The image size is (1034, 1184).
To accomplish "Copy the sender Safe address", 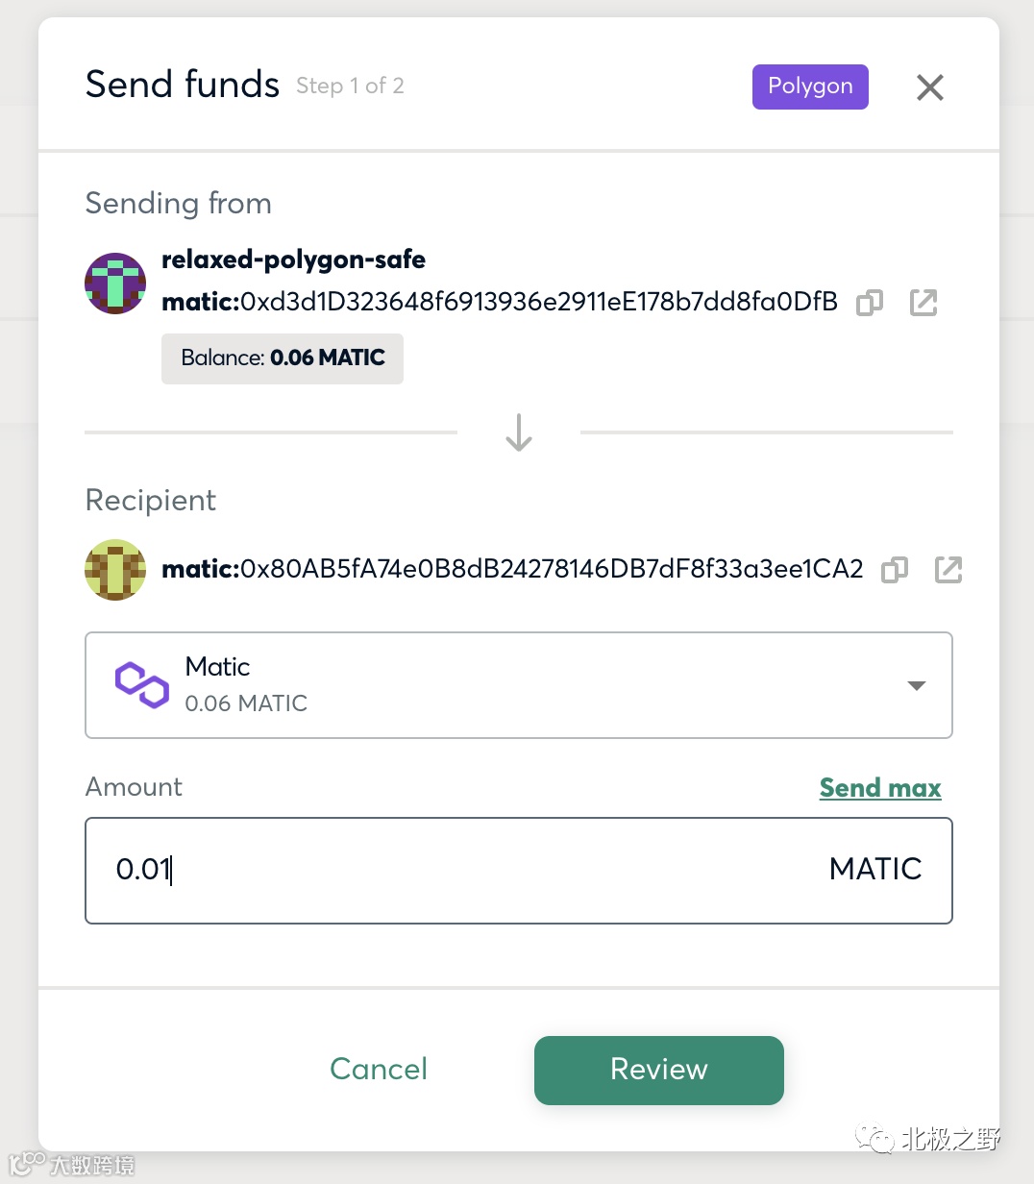I will [869, 303].
